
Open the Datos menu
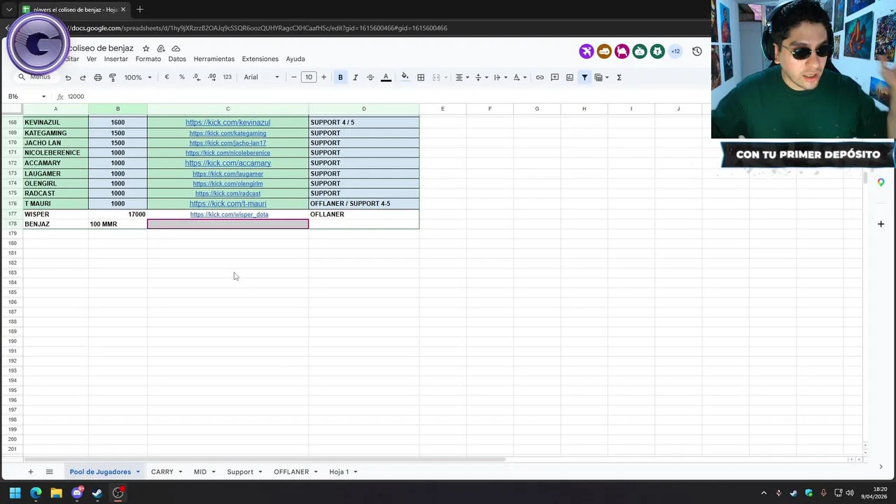tap(177, 59)
